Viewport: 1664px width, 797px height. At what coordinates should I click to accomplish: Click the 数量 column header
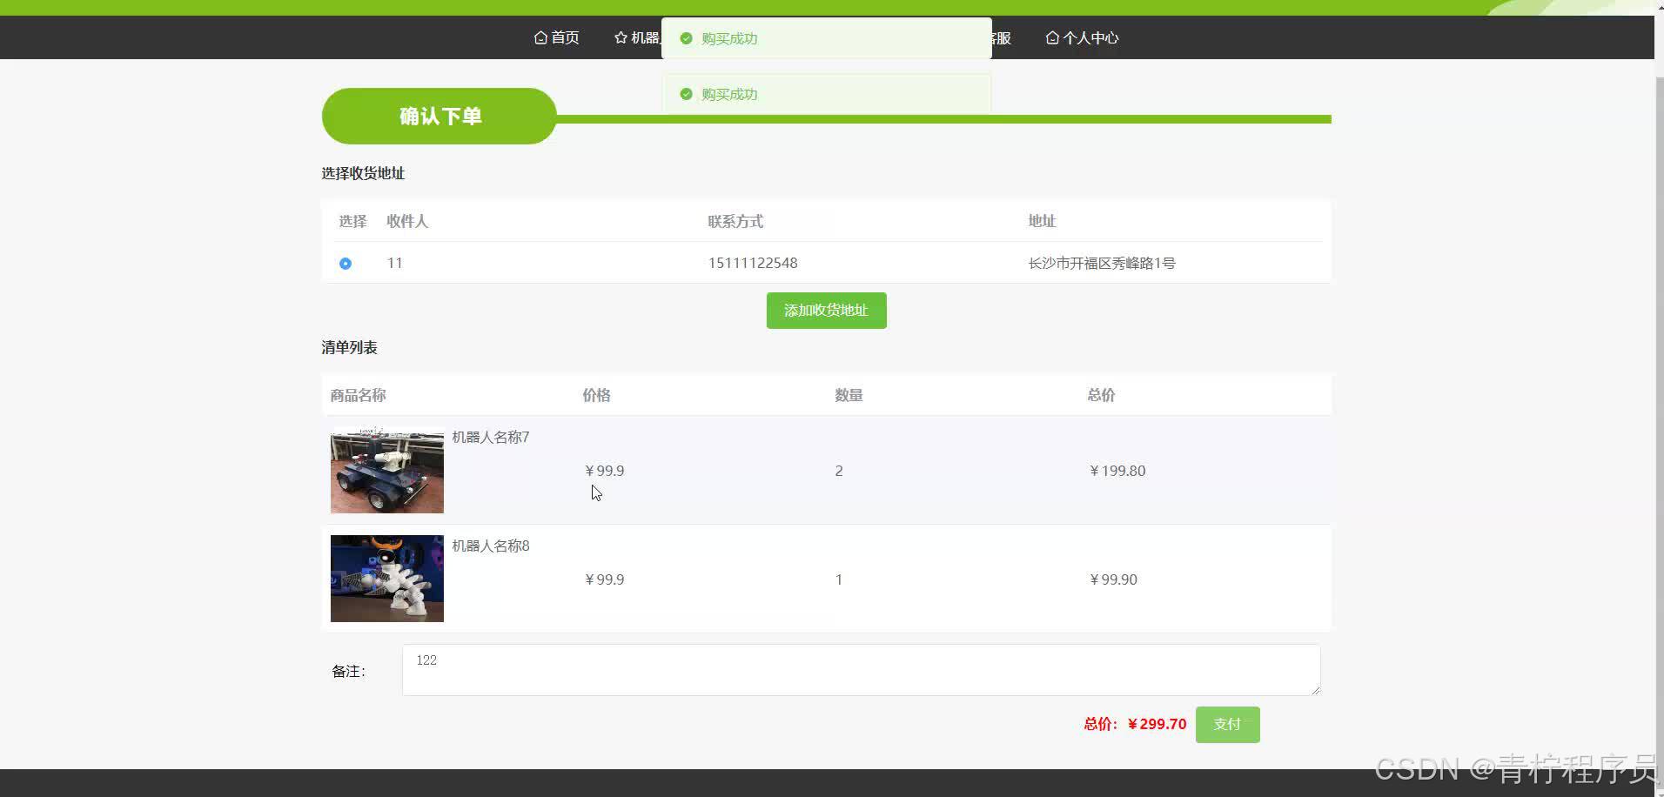849,395
